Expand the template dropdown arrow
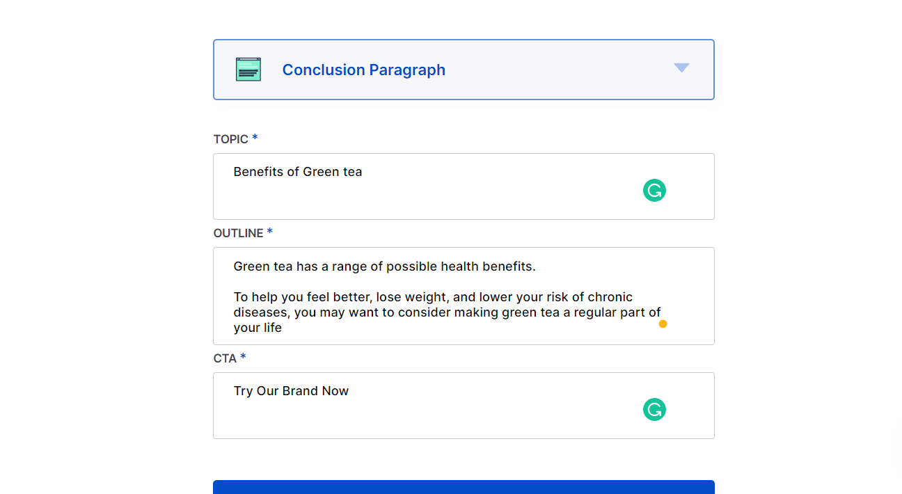Viewport: 902px width, 494px height. (681, 67)
